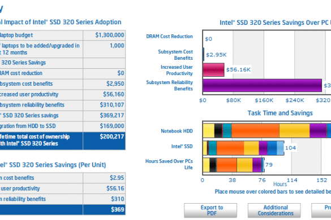Image resolution: width=331 pixels, height=220 pixels.
Task: Click the $2.95K bar value label
Action: 216,55
